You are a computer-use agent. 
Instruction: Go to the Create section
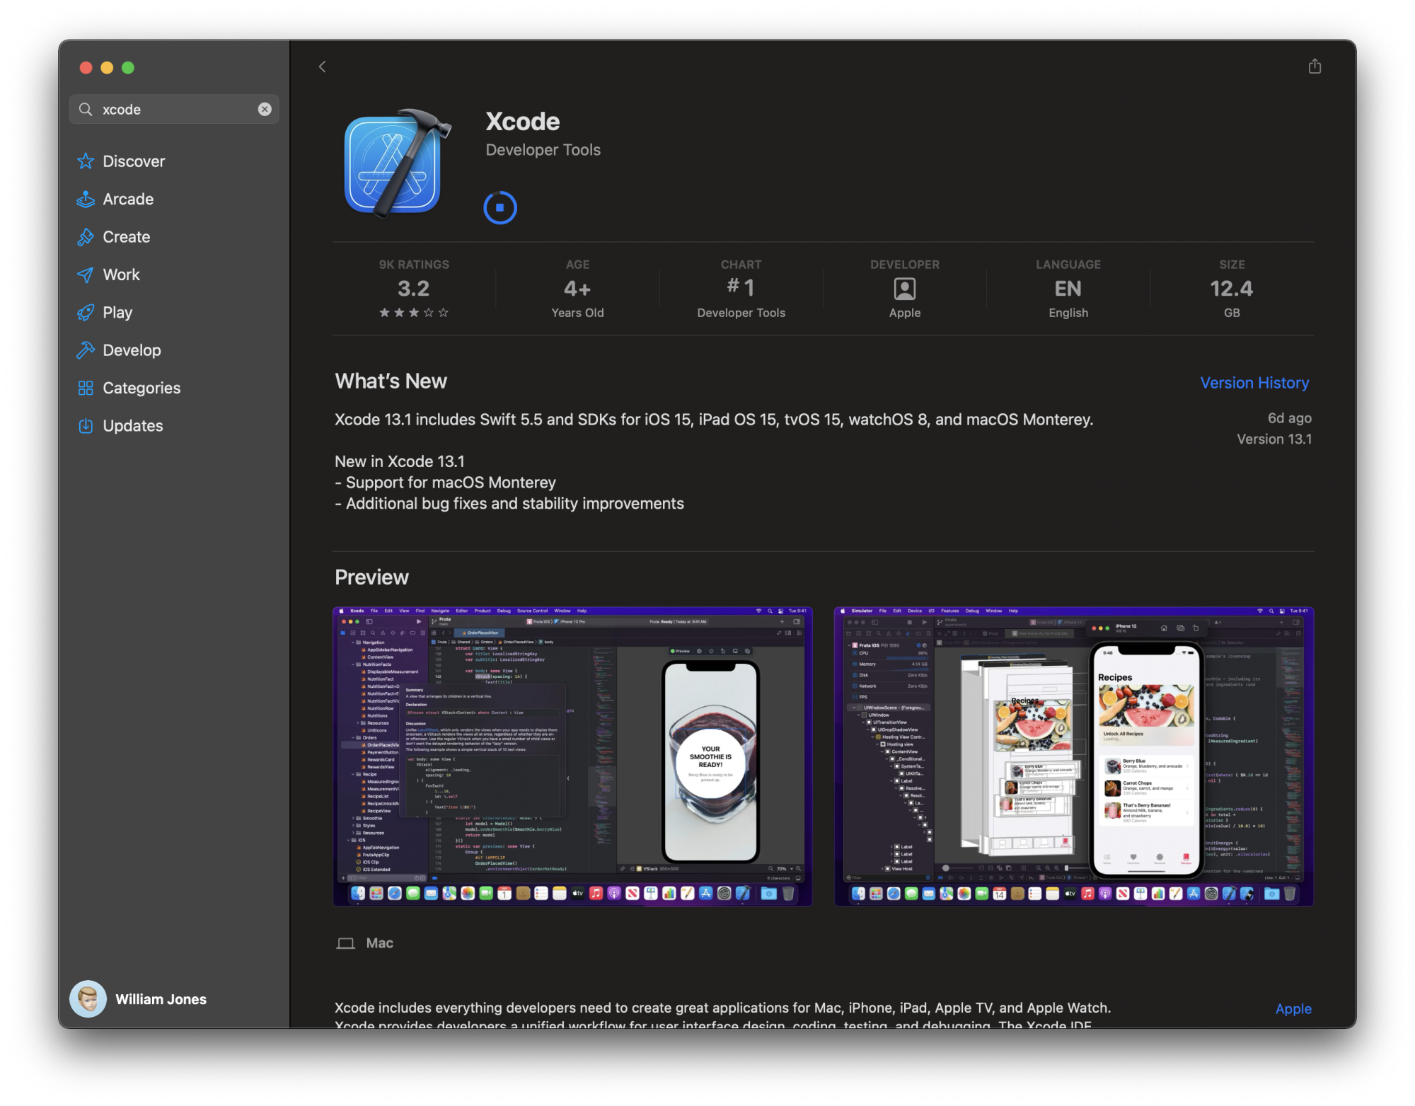[x=126, y=237]
